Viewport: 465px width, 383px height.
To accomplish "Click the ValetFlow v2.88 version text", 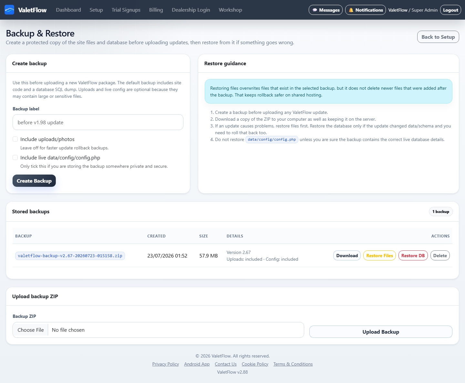I will point(232,372).
